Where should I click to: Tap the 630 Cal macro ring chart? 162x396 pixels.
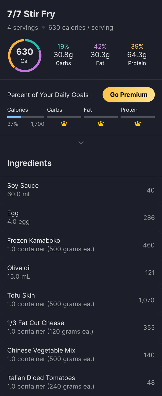25,55
